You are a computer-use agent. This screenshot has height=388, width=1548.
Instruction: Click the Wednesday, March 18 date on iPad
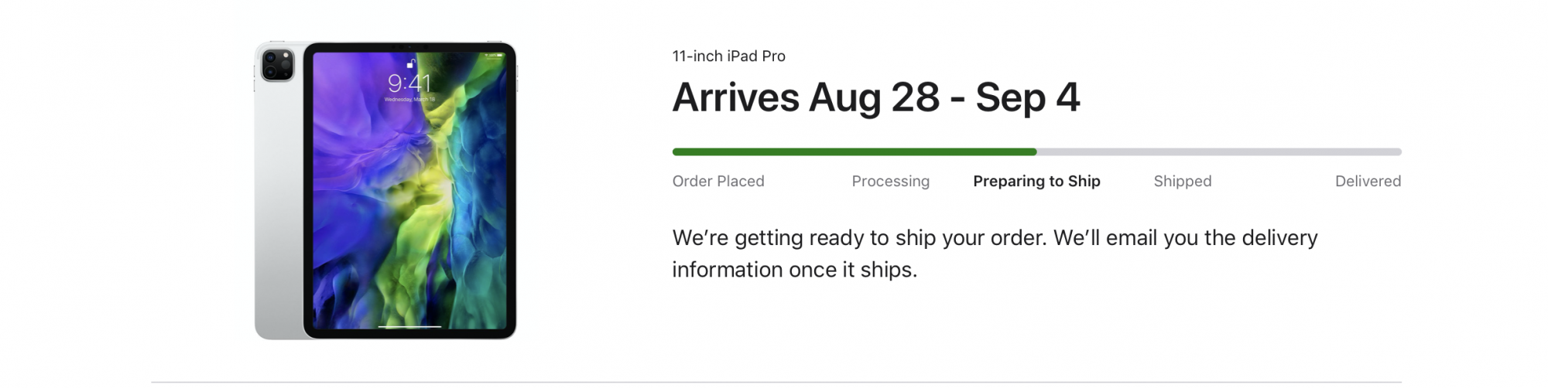(x=409, y=100)
